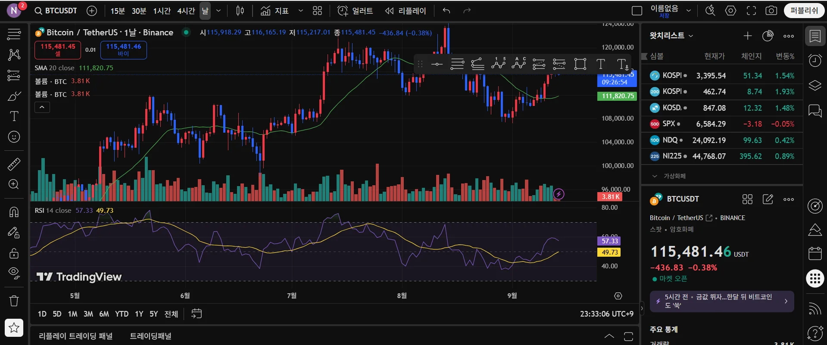Viewport: 827px width, 345px height.
Task: Open the help center question icon
Action: [x=815, y=333]
